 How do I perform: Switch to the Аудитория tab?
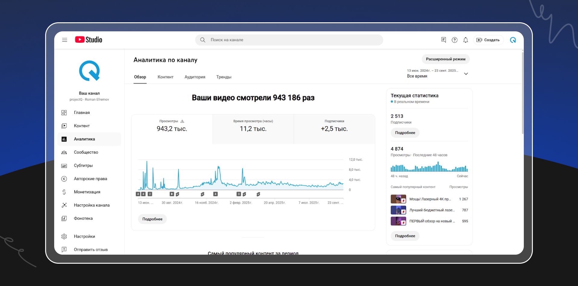point(195,77)
